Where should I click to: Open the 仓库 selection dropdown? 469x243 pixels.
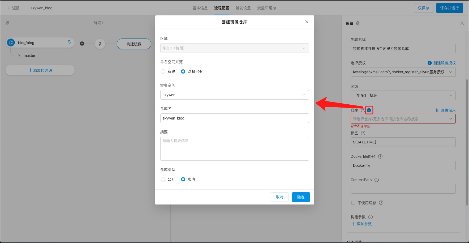(x=403, y=119)
